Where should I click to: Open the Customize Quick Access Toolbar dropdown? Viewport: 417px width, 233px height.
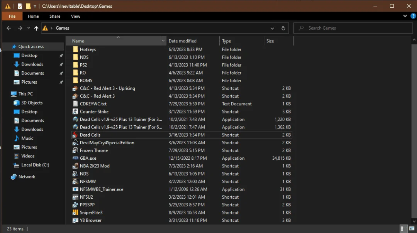pyautogui.click(x=35, y=7)
